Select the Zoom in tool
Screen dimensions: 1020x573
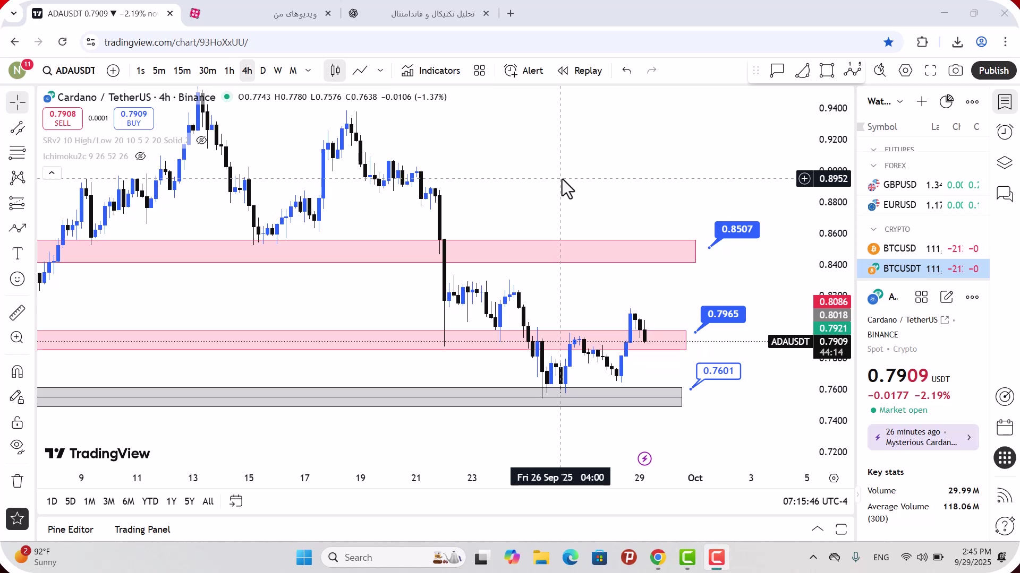click(x=18, y=337)
